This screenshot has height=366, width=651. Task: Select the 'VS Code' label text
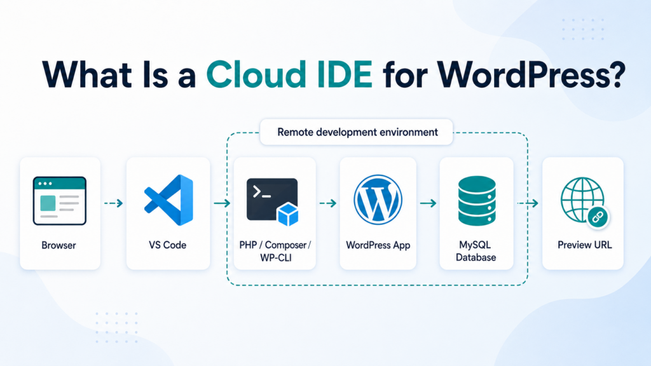click(x=168, y=245)
